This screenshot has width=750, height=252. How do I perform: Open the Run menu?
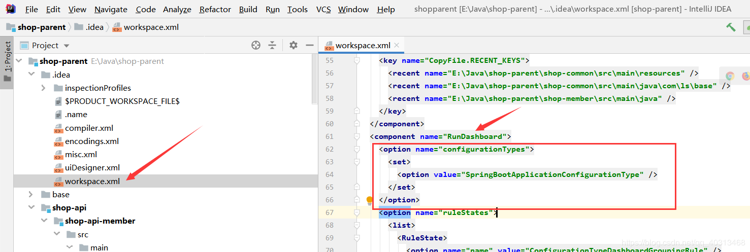click(x=273, y=9)
